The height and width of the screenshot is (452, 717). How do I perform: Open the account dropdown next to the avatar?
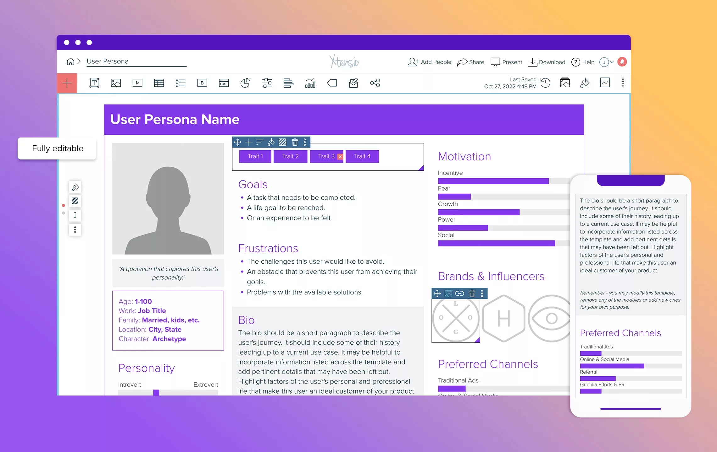click(611, 62)
